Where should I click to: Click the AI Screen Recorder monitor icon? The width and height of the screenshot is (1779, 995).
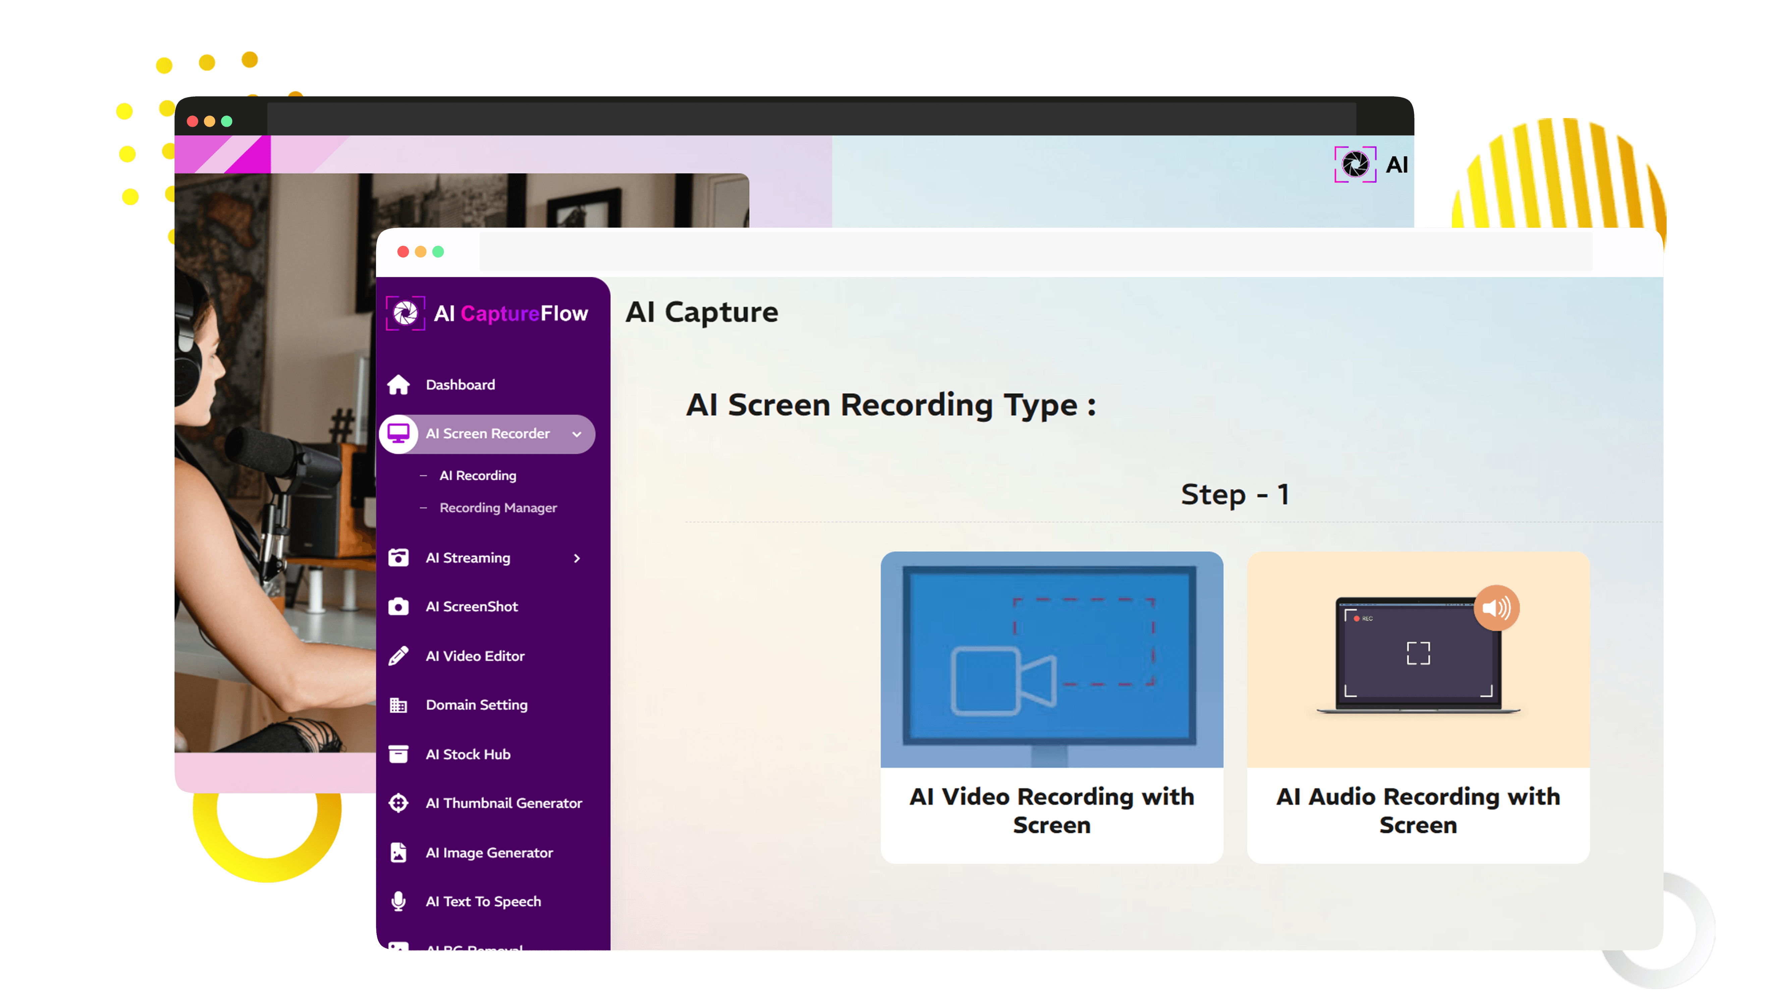[x=398, y=433]
